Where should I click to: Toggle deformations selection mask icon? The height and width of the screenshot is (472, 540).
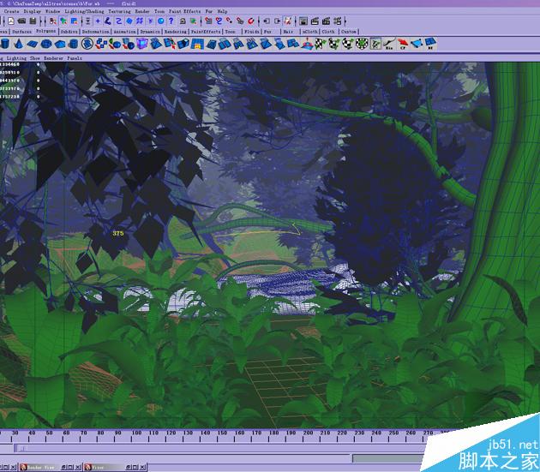click(x=140, y=21)
